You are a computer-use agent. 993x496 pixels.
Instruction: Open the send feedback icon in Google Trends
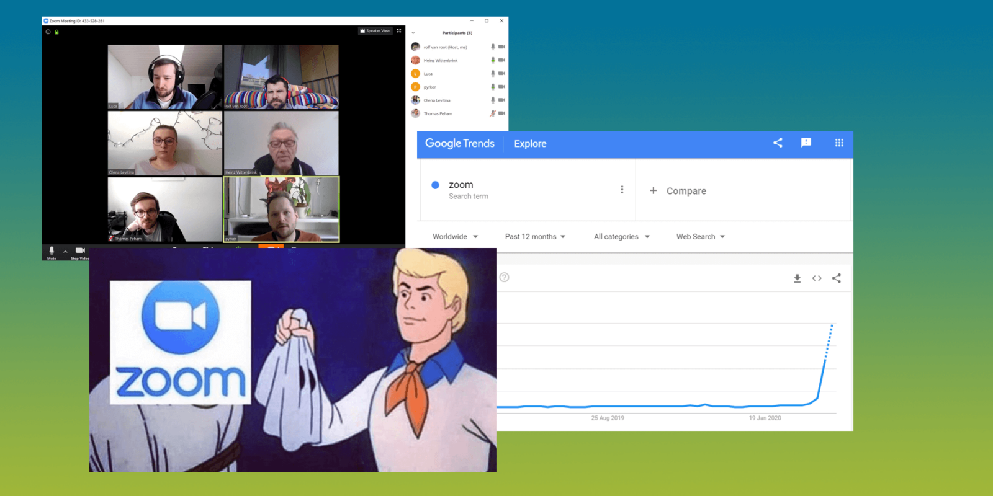point(806,143)
